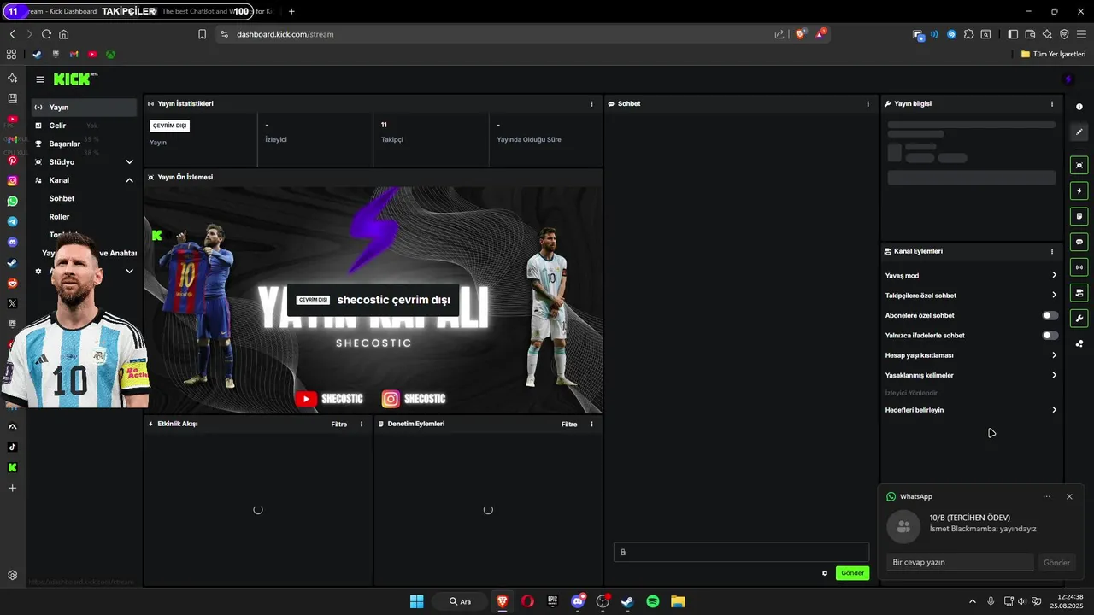Screen dimensions: 1094x615
Task: Open the info icon in right toolbar
Action: coord(1079,107)
